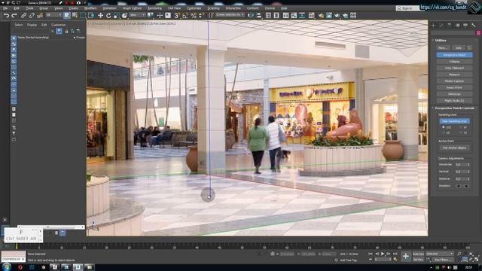482x271 pixels.
Task: Click the Horizontal camera adjustment spinner
Action: pyautogui.click(x=462, y=165)
